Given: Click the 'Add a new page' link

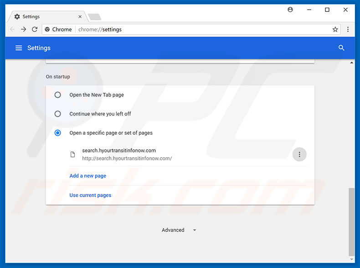Looking at the screenshot, I should click(88, 176).
